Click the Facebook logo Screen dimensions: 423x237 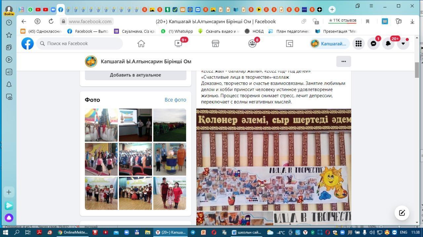point(27,44)
